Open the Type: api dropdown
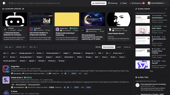This screenshot has width=170, height=95. click(9, 47)
